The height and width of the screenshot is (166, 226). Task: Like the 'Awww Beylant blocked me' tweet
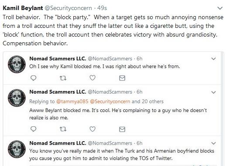92,129
